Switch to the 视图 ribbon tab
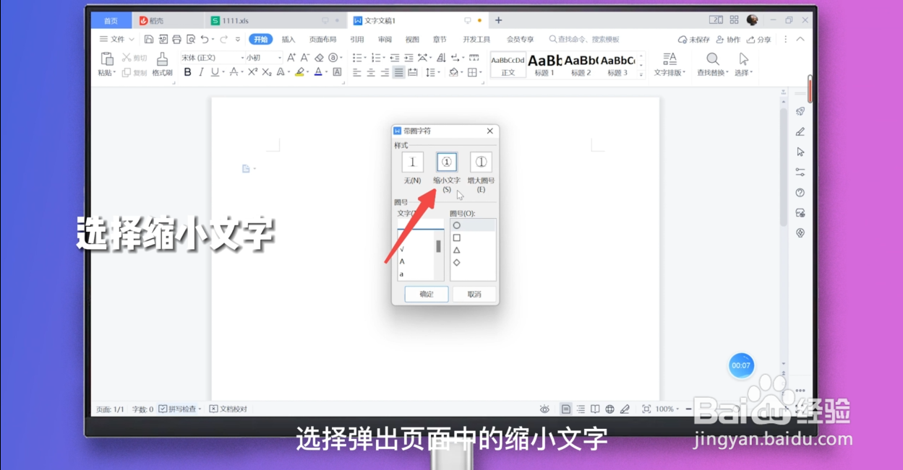Image resolution: width=903 pixels, height=470 pixels. coord(412,39)
